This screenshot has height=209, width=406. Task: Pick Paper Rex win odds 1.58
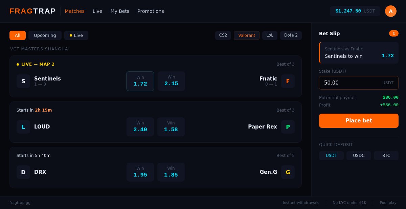(171, 127)
